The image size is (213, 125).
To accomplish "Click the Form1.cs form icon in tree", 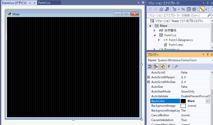I will tap(161, 35).
